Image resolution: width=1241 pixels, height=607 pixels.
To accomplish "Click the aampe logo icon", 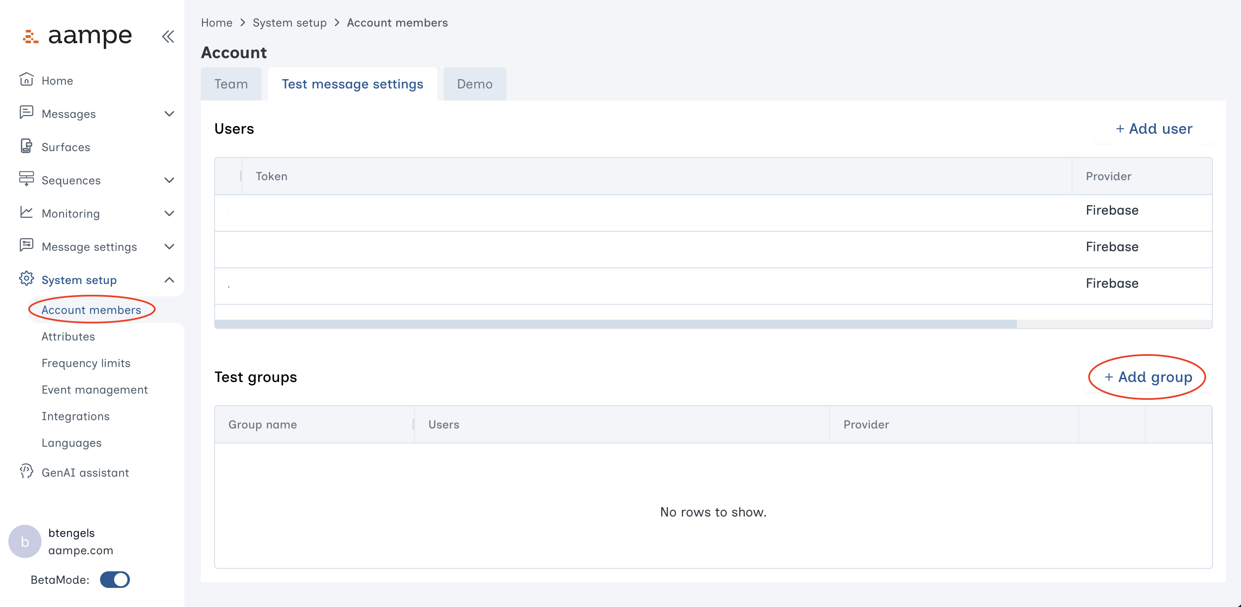I will tap(30, 37).
